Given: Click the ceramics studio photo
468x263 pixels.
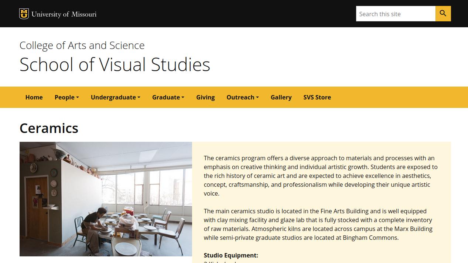Looking at the screenshot, I should (x=106, y=199).
